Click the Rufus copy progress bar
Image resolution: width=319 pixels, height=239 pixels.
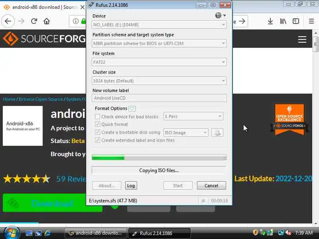(159, 157)
